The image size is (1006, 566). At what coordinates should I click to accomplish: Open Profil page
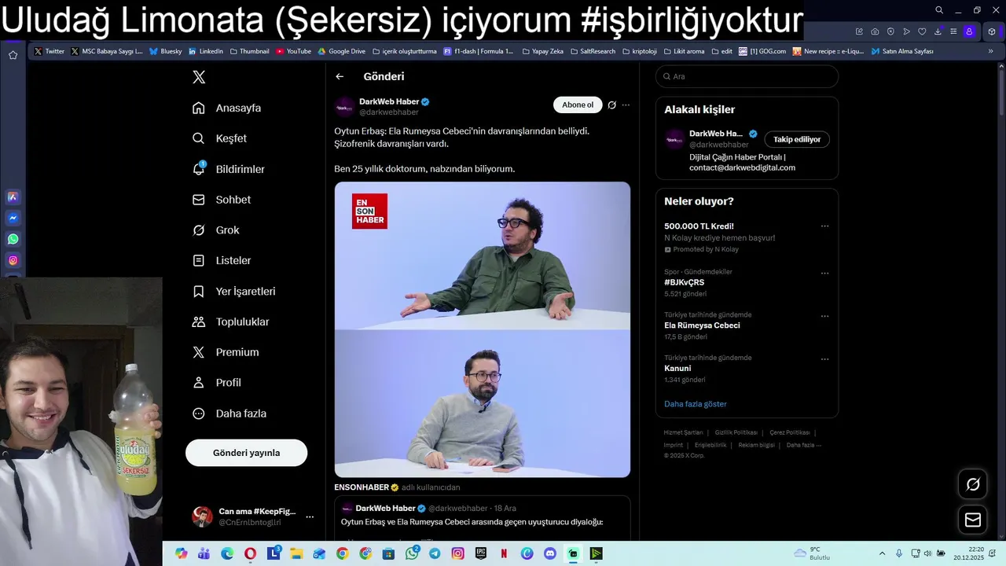tap(217, 383)
